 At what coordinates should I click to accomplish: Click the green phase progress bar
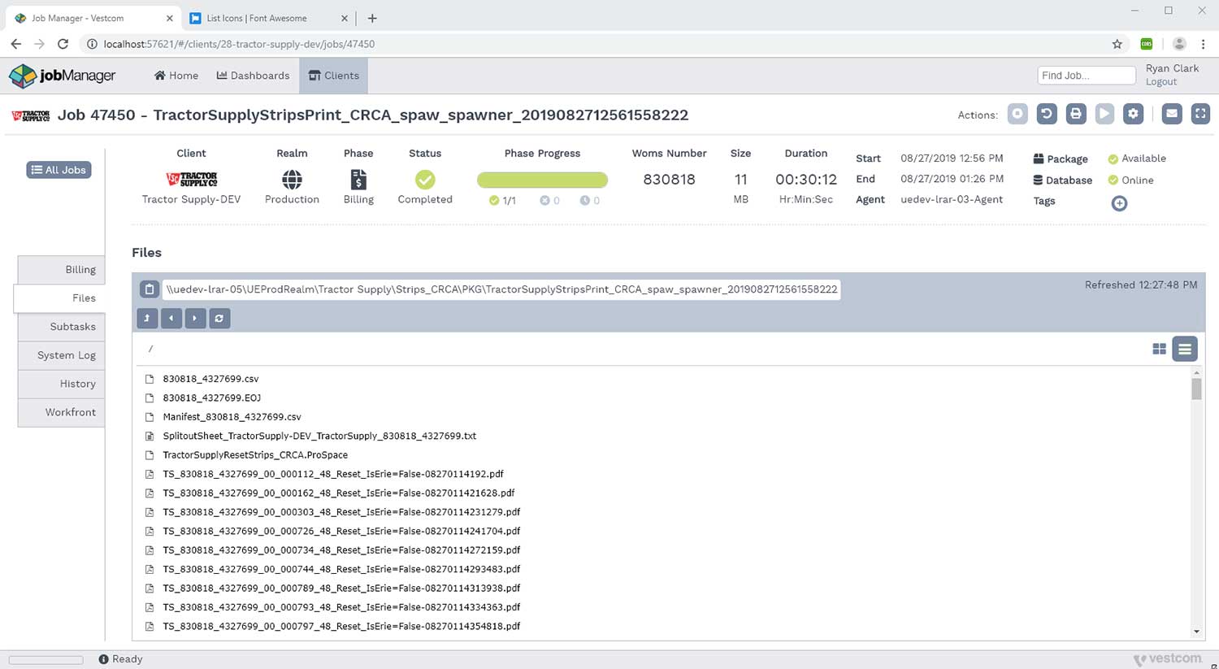[x=542, y=180]
